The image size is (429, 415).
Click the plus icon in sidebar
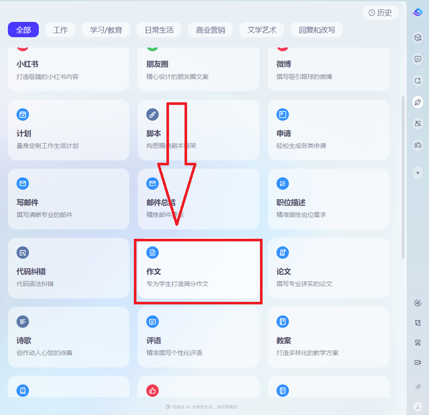pyautogui.click(x=418, y=173)
